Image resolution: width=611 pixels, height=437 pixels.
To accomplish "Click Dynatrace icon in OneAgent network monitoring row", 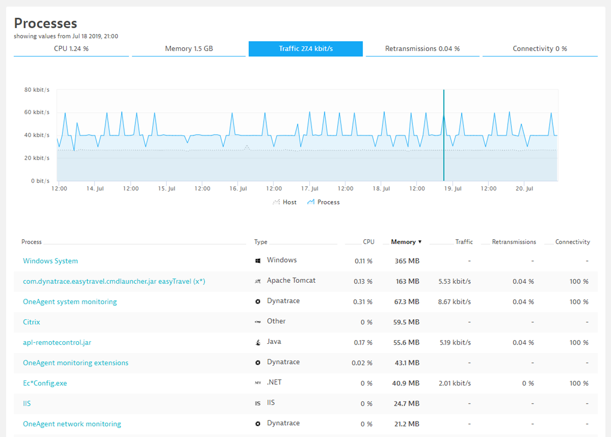I will 258,424.
